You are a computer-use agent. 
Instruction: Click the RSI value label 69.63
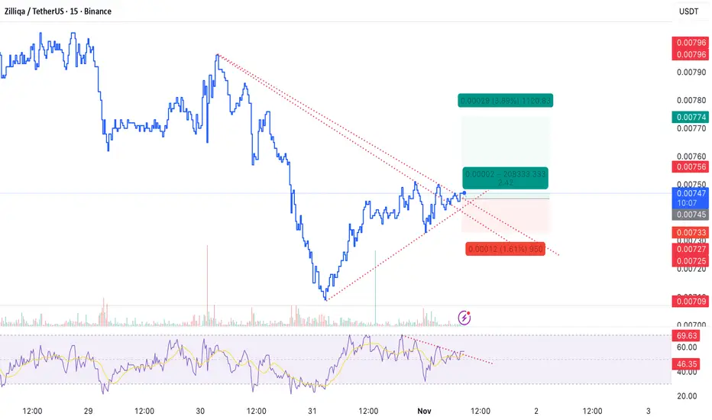pos(686,335)
